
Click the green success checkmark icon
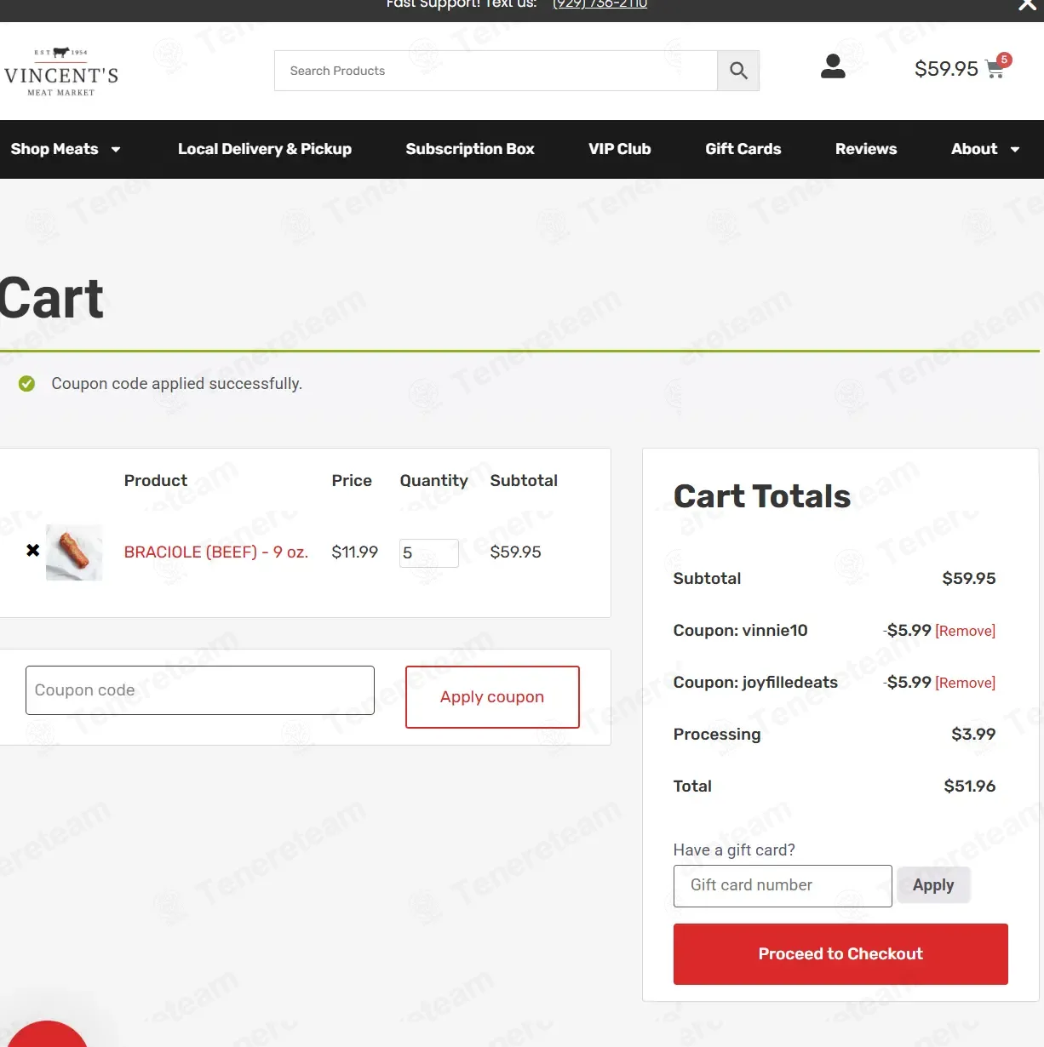coord(27,384)
